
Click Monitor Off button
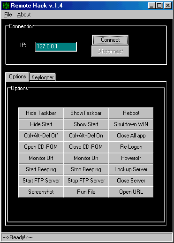[x=41, y=158]
